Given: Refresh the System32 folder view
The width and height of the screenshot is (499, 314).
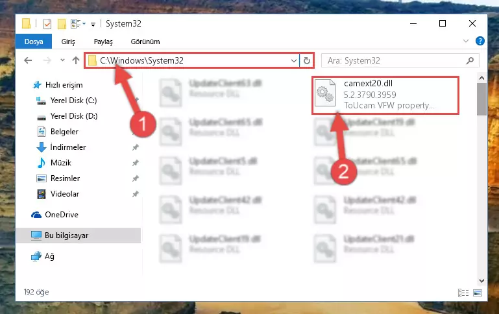Looking at the screenshot, I should coord(307,60).
